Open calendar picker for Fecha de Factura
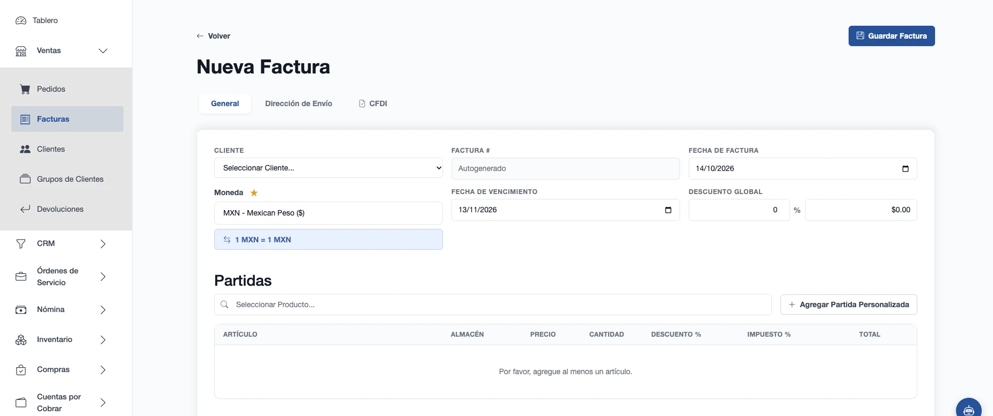The height and width of the screenshot is (416, 993). pyautogui.click(x=906, y=169)
